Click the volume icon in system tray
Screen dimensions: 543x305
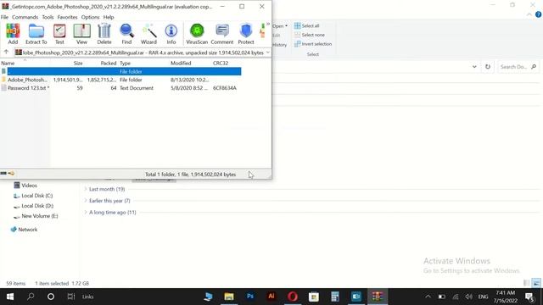click(x=469, y=297)
